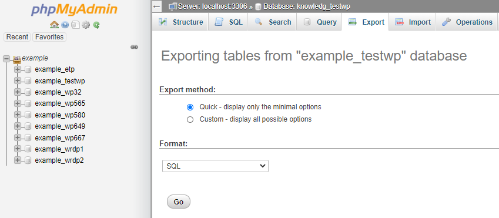
Task: Open navigation panel settings gear icon
Action: [86, 25]
